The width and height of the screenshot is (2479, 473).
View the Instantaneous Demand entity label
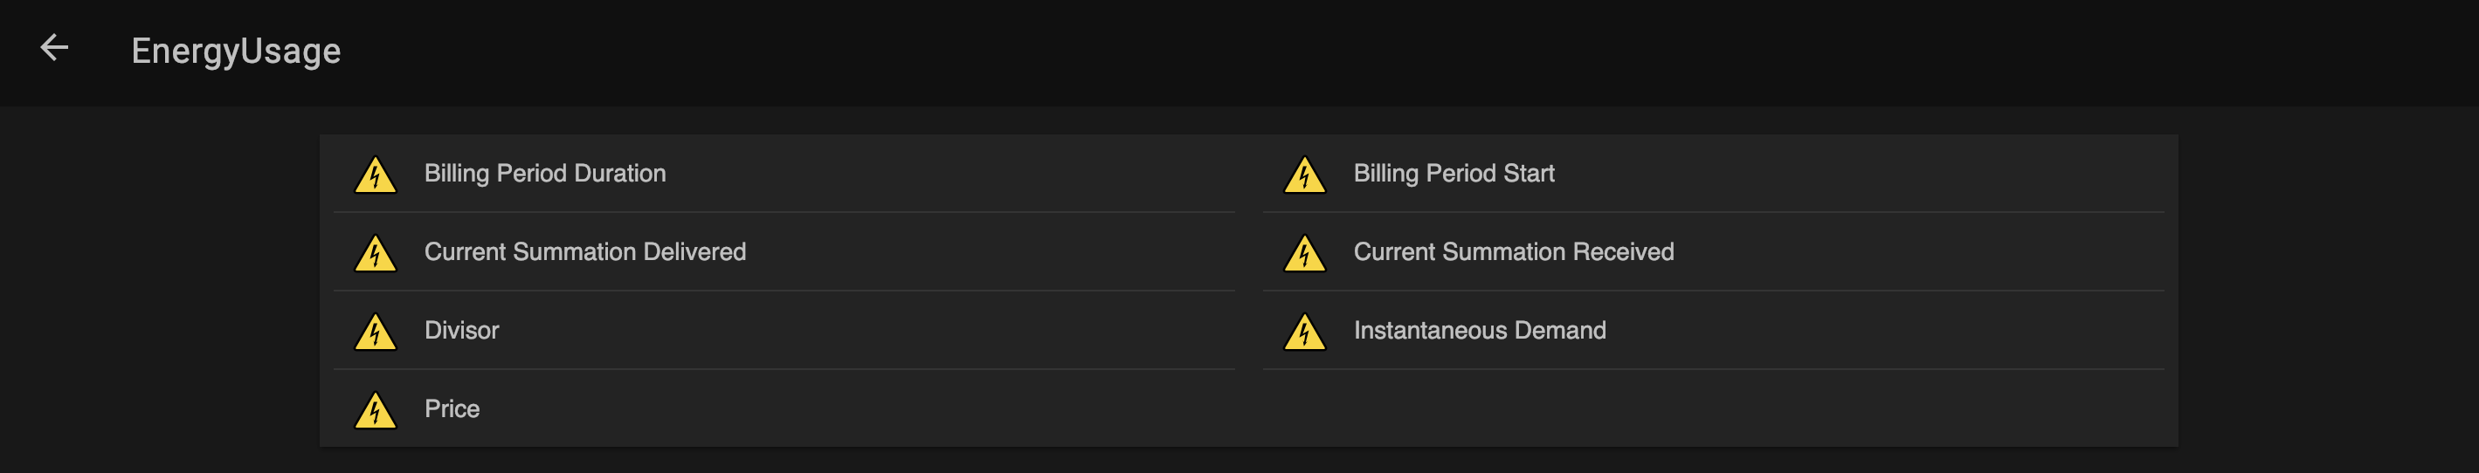[x=1479, y=331]
